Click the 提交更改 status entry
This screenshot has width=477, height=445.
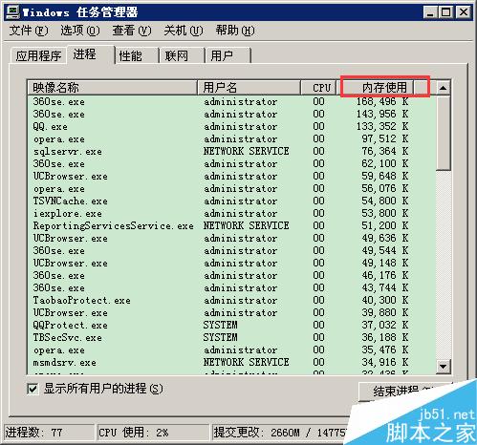tap(280, 433)
